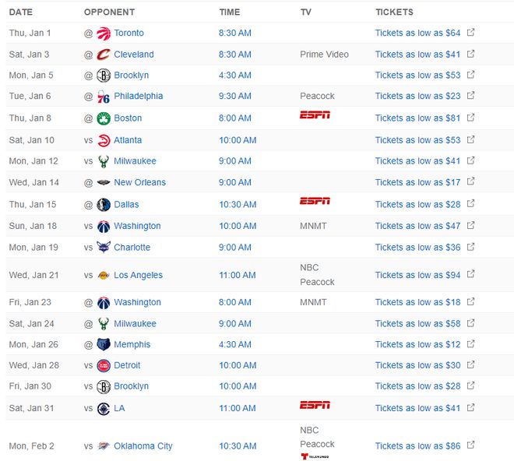Open the New Orleans team link
Viewport: 514px width, 461px height.
pyautogui.click(x=139, y=183)
